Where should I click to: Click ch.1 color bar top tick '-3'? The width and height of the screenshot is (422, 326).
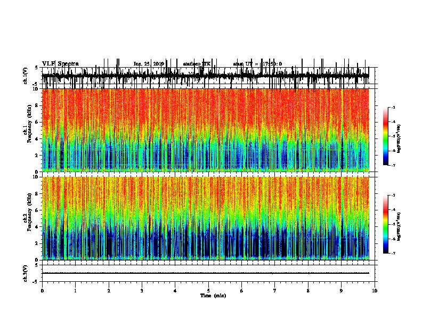pyautogui.click(x=393, y=108)
